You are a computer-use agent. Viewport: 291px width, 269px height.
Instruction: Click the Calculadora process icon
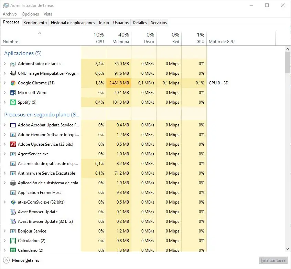coord(13,241)
